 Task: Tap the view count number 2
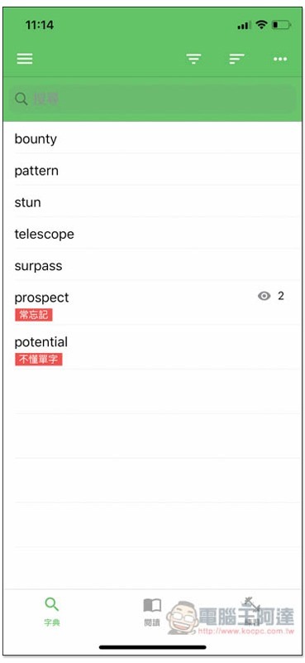(280, 296)
